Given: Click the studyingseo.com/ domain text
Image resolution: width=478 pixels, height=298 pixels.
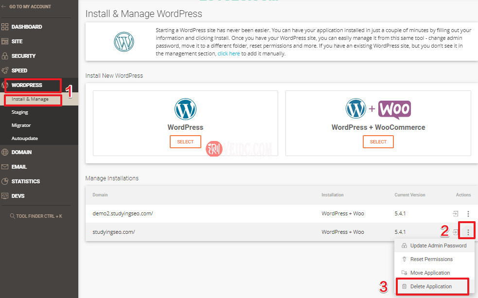Looking at the screenshot, I should (x=114, y=232).
